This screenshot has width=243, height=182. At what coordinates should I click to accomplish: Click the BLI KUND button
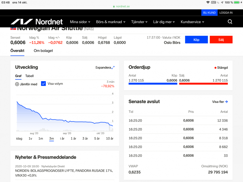click(209, 13)
